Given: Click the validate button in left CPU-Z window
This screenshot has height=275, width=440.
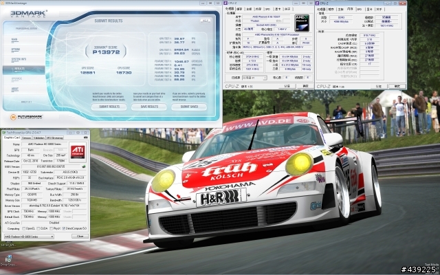Looking at the screenshot, I should 287,86.
